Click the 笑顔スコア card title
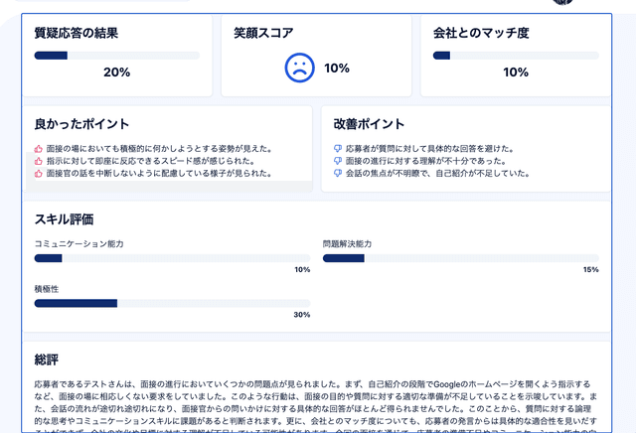636x433 pixels. (x=263, y=33)
